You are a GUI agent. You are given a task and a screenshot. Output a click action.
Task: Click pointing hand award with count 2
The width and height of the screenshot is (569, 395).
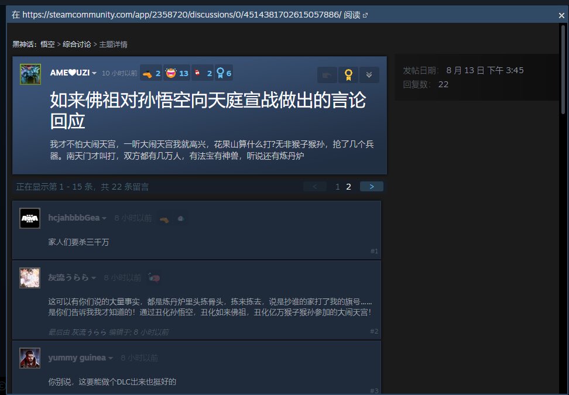[x=151, y=73]
